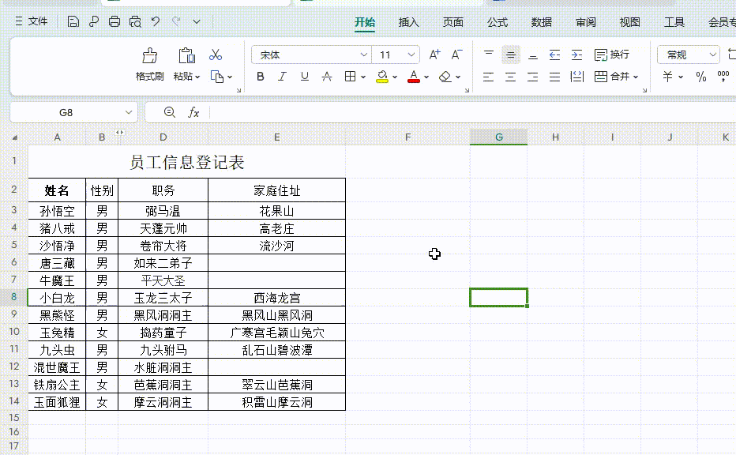Image resolution: width=736 pixels, height=455 pixels.
Task: Open the 文件 (File) menu
Action: 32,21
